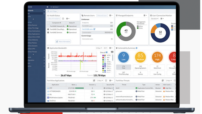The image size is (202, 114).
Task: Sort by Alert Level column
Action: 167,85
